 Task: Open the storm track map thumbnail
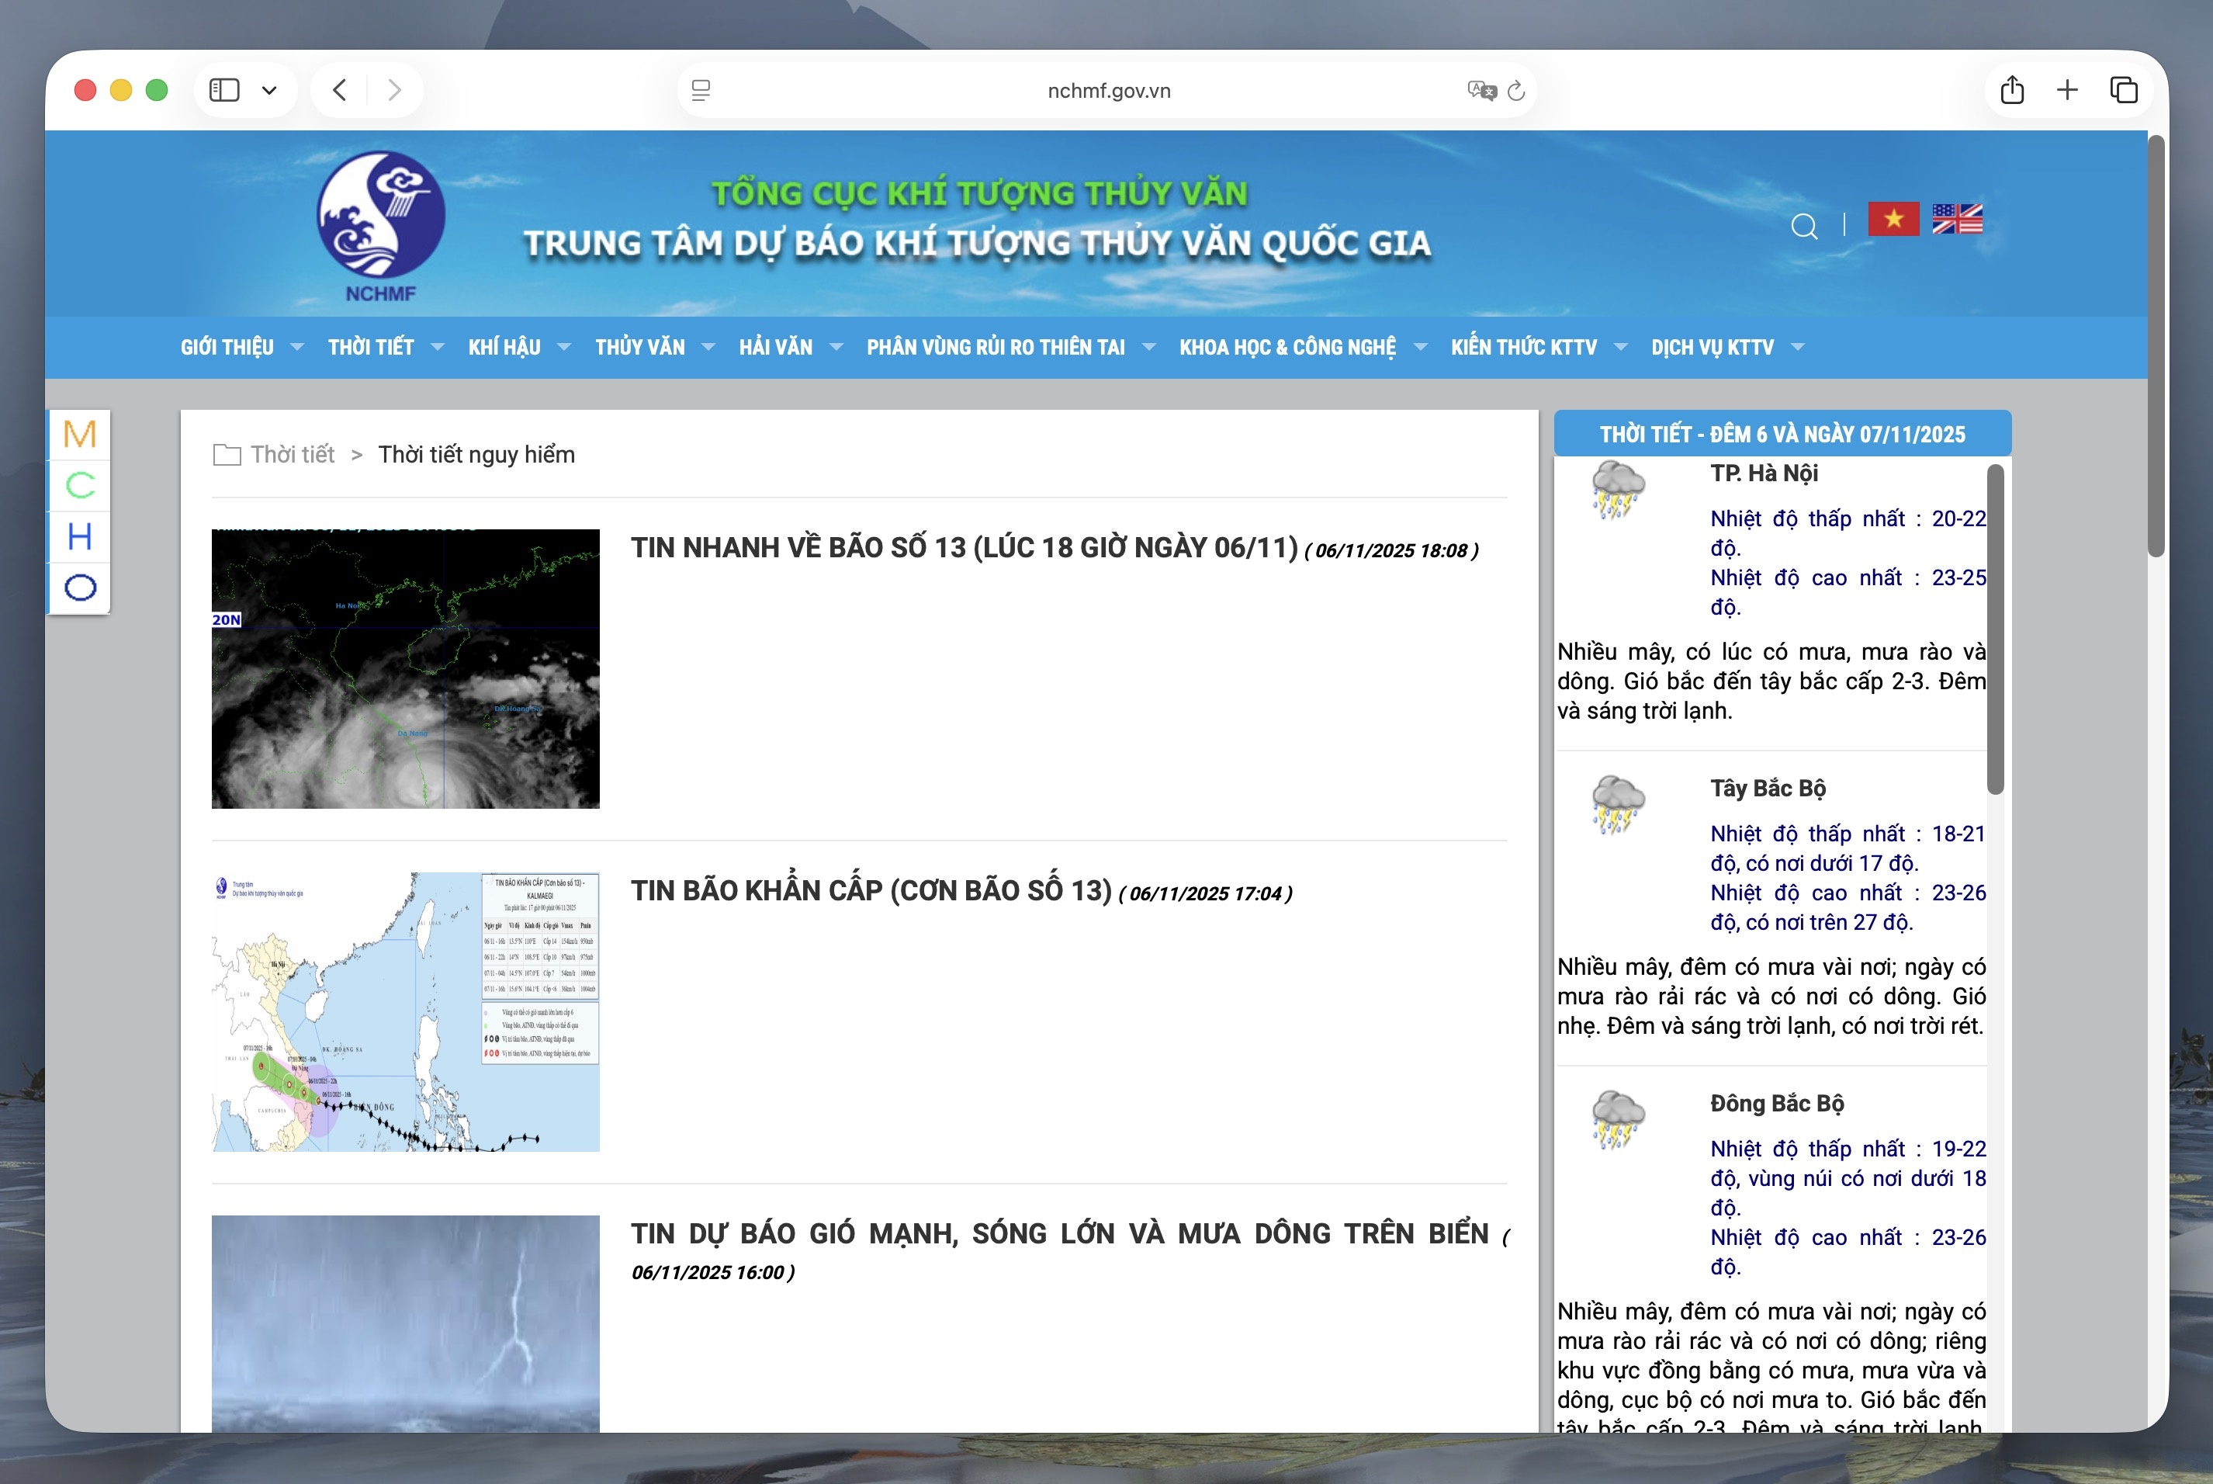coord(405,1012)
